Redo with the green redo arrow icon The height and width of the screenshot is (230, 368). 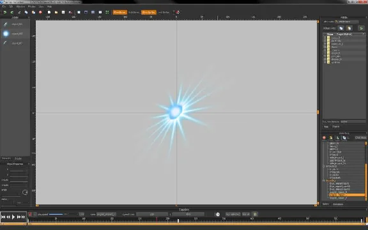click(12, 12)
